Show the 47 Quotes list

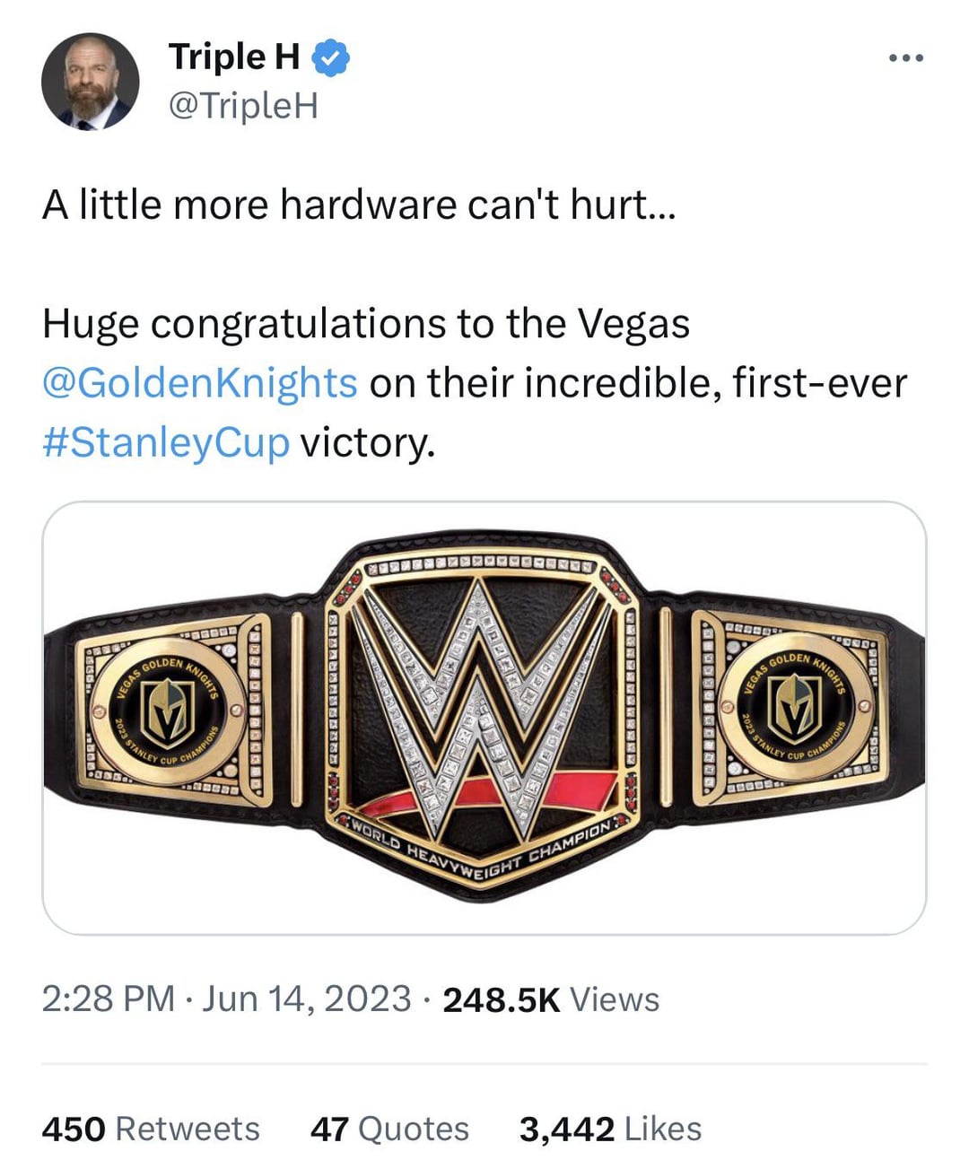coord(389,1129)
